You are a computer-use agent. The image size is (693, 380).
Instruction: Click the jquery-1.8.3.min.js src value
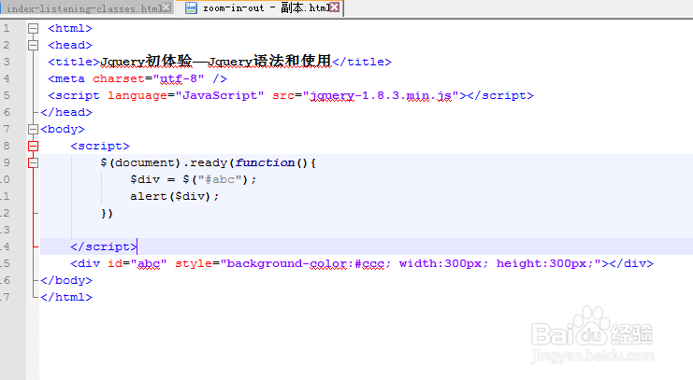point(381,96)
